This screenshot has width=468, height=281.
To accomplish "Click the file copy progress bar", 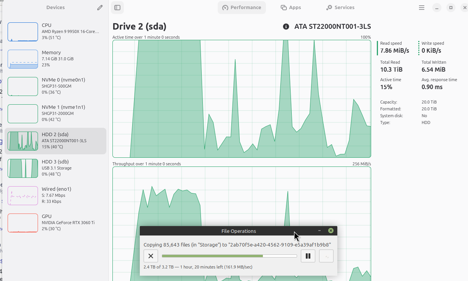I will pyautogui.click(x=229, y=256).
